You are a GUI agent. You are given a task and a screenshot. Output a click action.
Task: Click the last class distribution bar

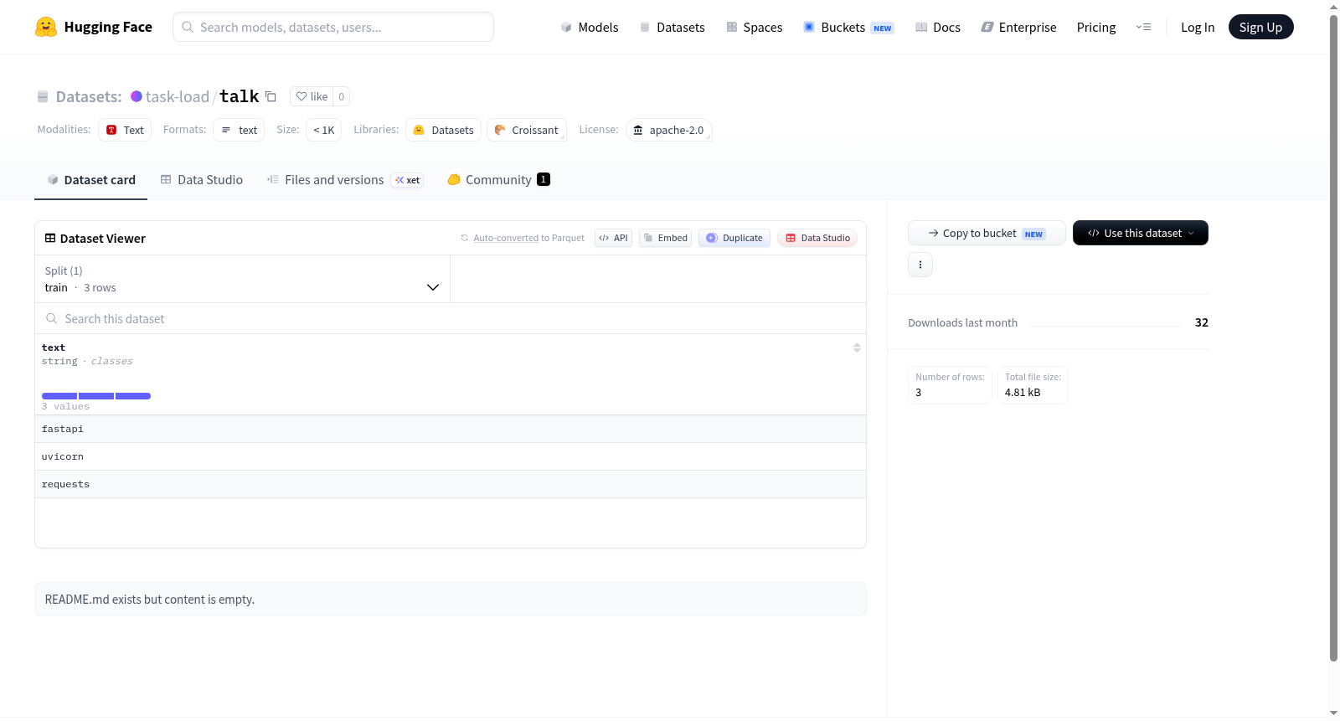tap(133, 396)
